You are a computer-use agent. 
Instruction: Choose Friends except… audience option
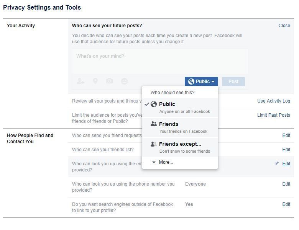[180, 147]
